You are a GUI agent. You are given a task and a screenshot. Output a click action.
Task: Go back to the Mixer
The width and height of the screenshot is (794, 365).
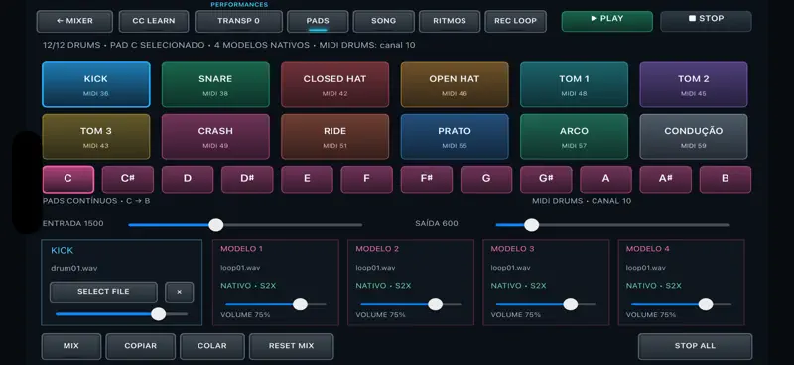pyautogui.click(x=74, y=21)
